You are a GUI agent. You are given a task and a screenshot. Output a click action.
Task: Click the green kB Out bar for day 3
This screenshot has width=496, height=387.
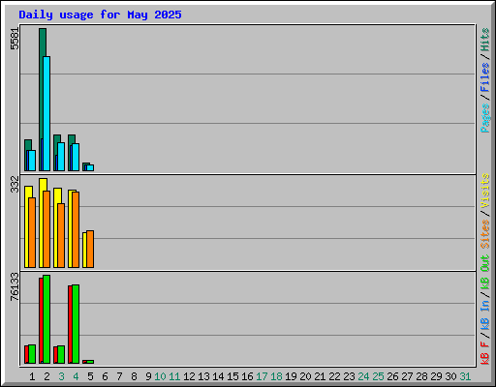[x=61, y=354]
